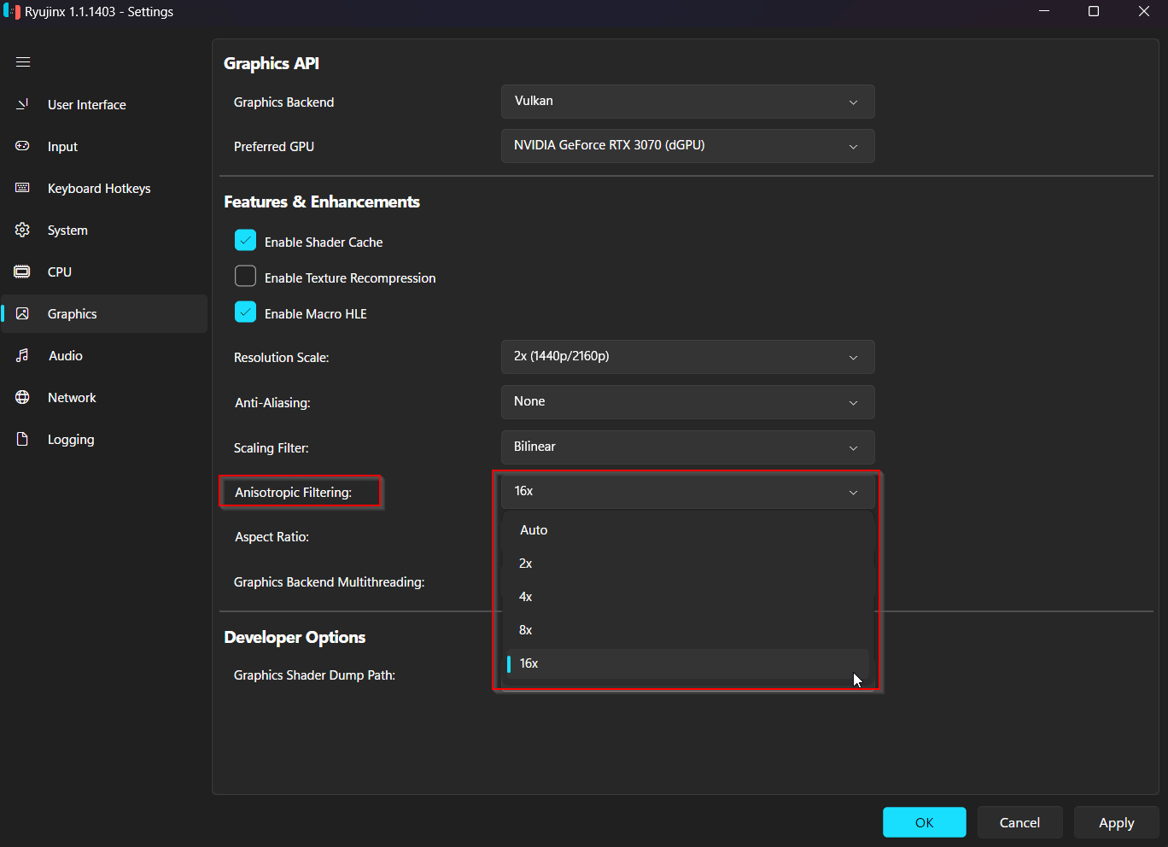Select 8x anisotropic filtering option
The image size is (1168, 847).
coord(688,630)
